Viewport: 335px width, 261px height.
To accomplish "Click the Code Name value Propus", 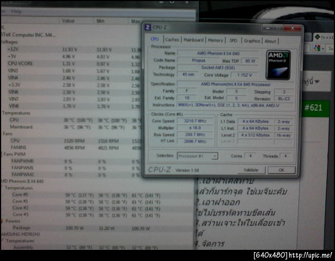I will click(x=198, y=61).
